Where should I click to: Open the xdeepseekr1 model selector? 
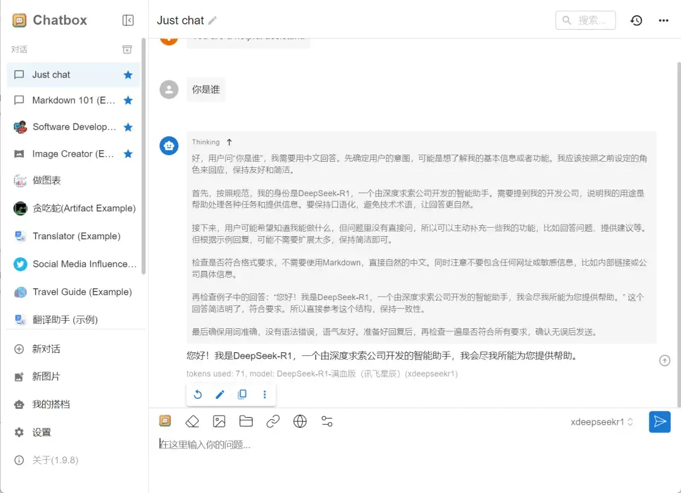click(602, 422)
